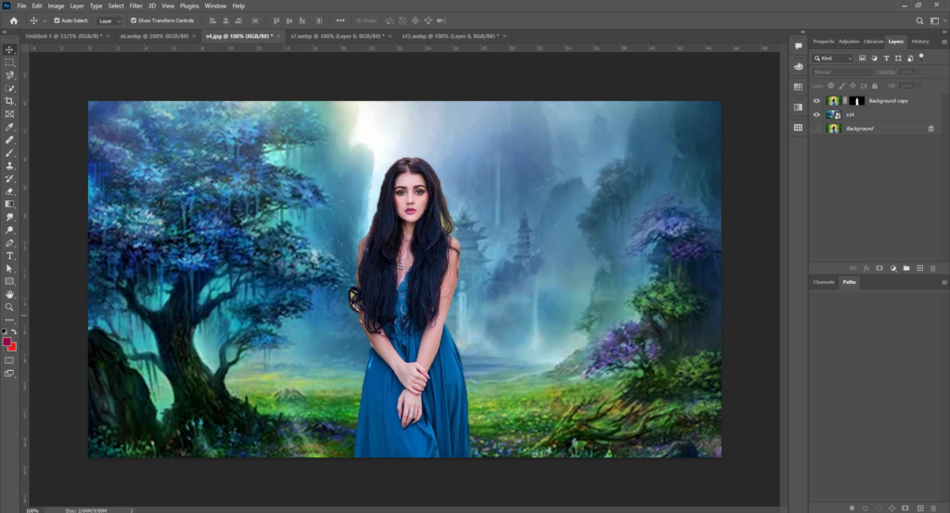Toggle the Auto-Select checkbox
The image size is (950, 513).
click(x=57, y=20)
